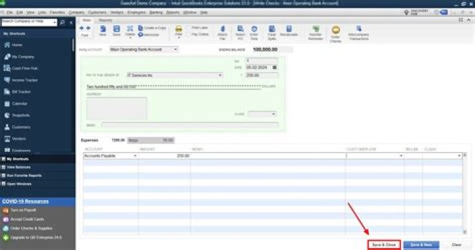The height and width of the screenshot is (250, 475).
Task: Click the check amount field showing 250.00
Action: click(261, 75)
